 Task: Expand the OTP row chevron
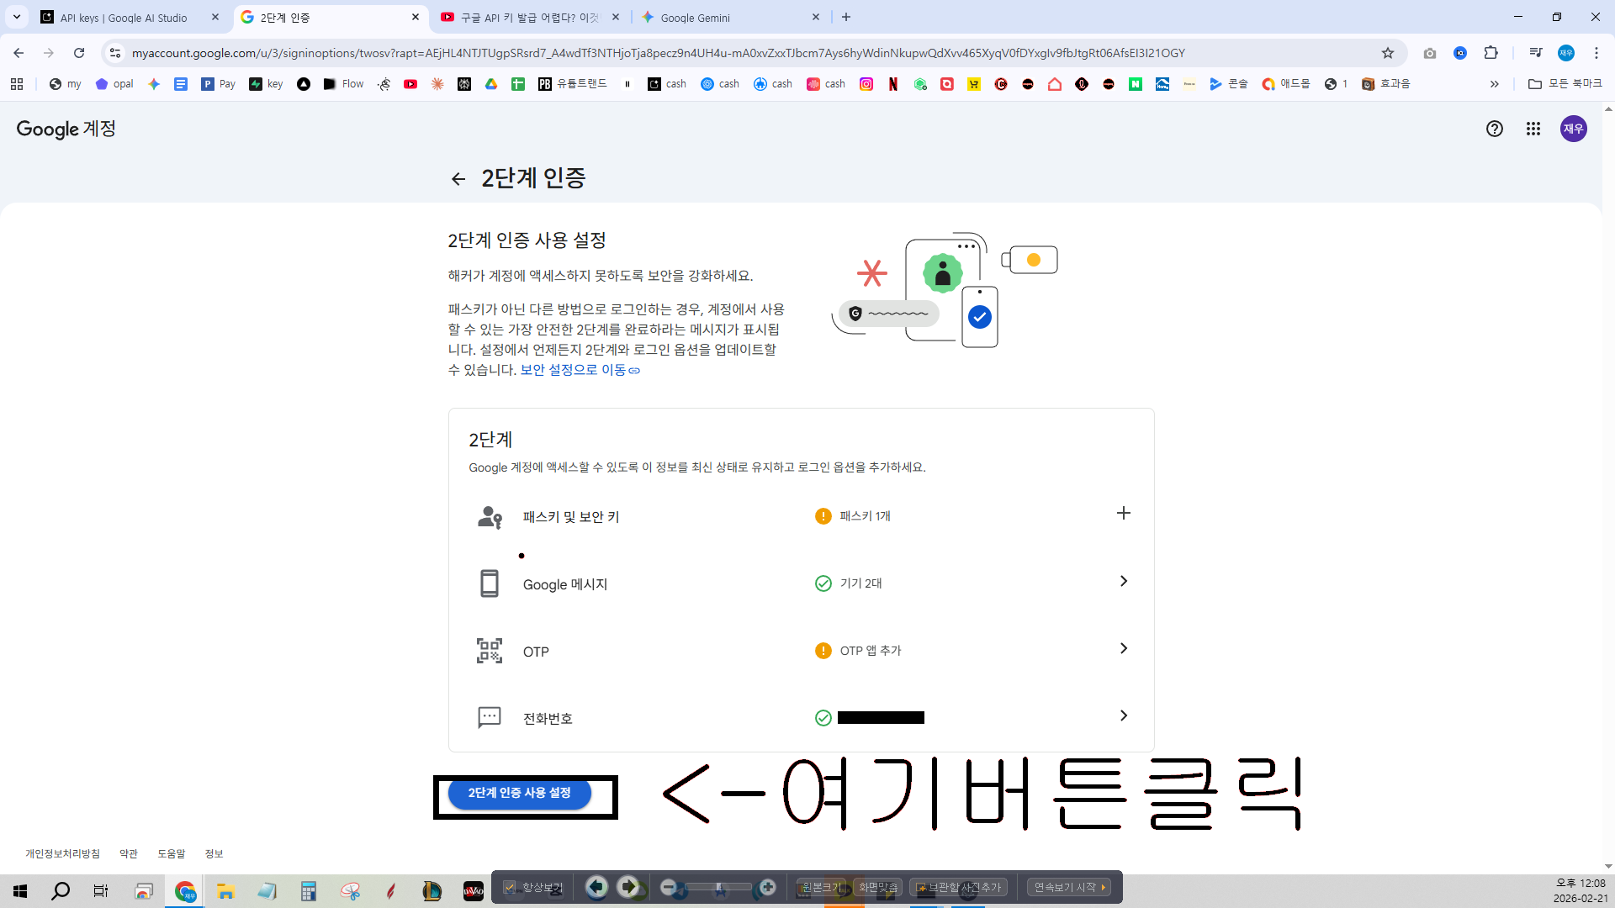1123,649
